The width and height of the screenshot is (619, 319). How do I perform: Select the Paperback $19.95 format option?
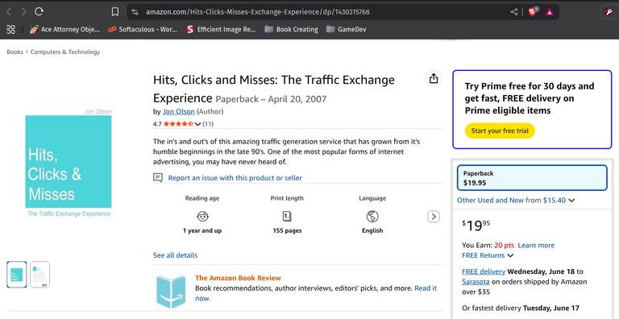[532, 178]
